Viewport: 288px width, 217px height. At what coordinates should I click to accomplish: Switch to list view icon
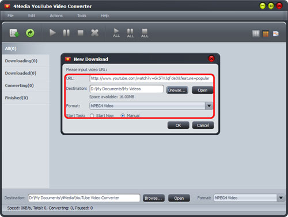coord(256,33)
